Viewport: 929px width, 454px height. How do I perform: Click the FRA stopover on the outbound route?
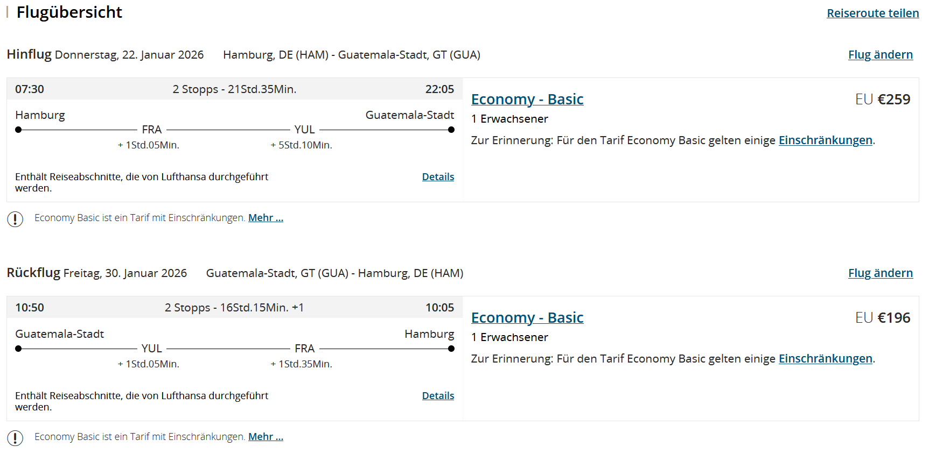(x=152, y=130)
